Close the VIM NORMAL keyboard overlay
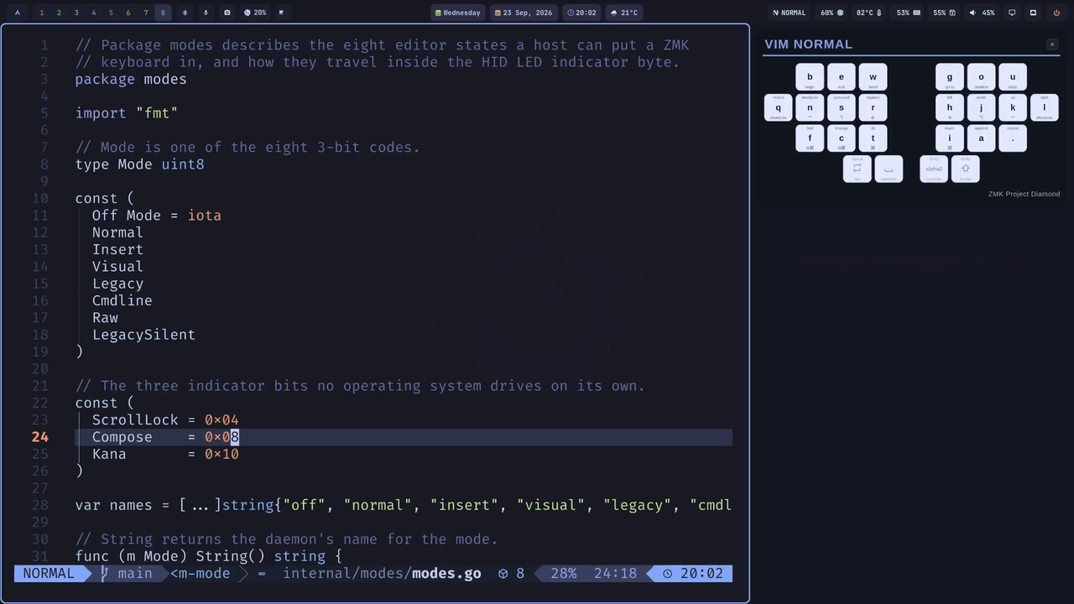 tap(1052, 44)
